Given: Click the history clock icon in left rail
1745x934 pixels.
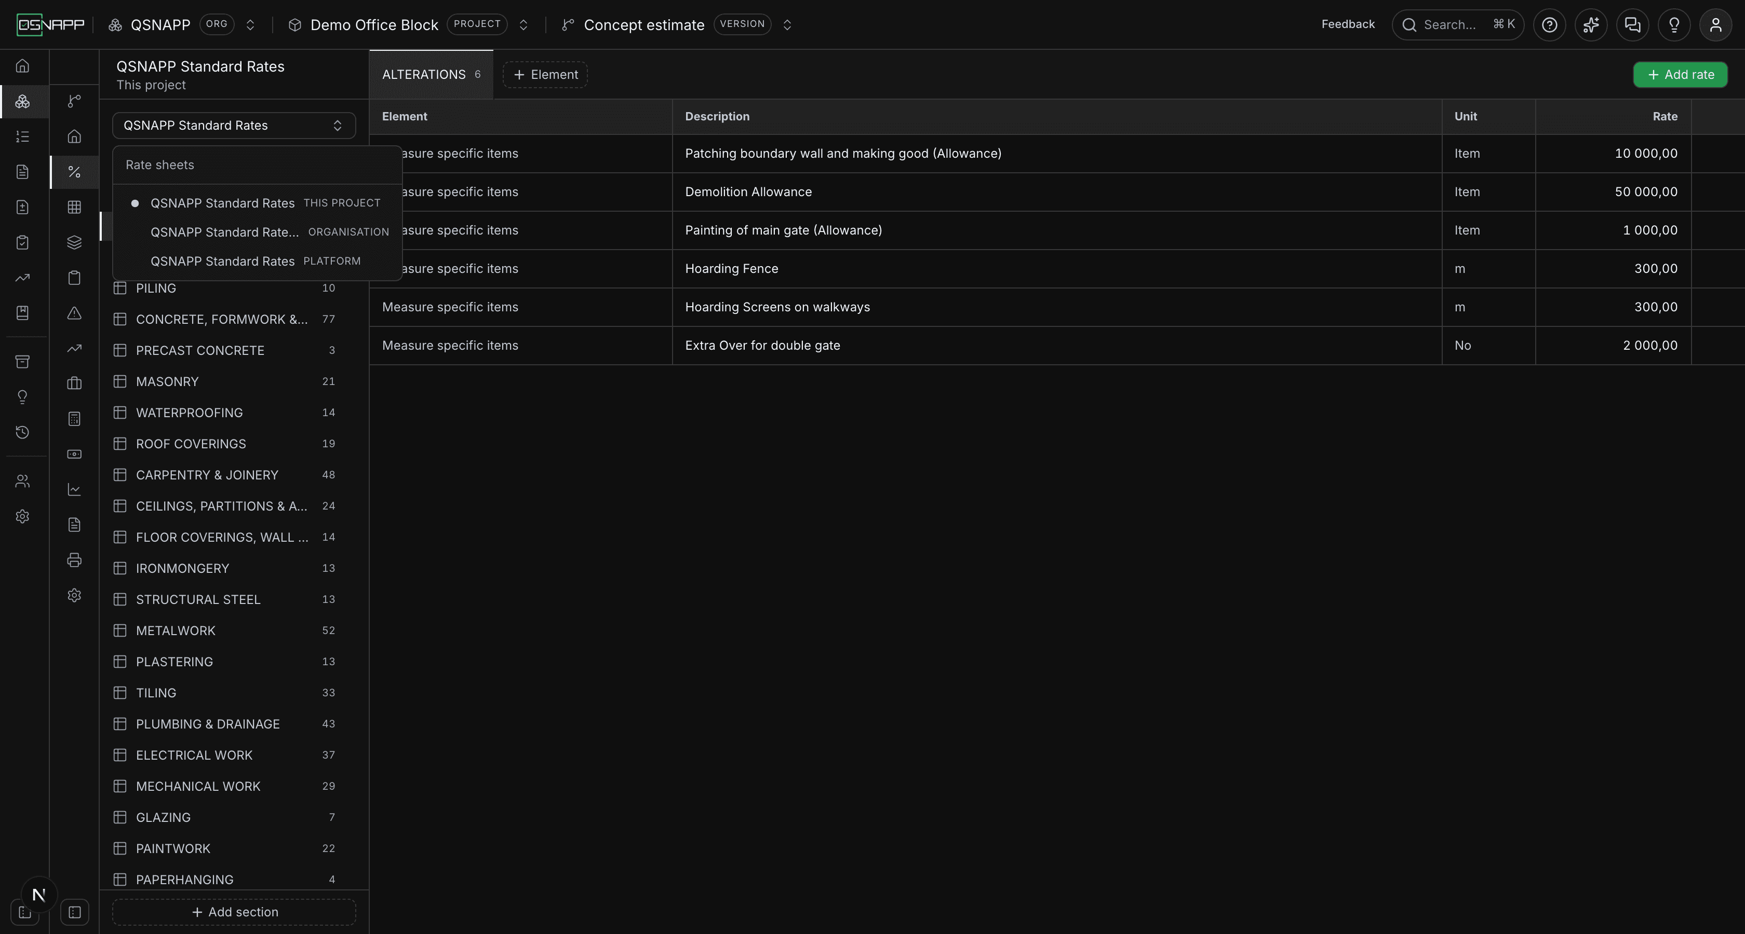Looking at the screenshot, I should pyautogui.click(x=22, y=432).
